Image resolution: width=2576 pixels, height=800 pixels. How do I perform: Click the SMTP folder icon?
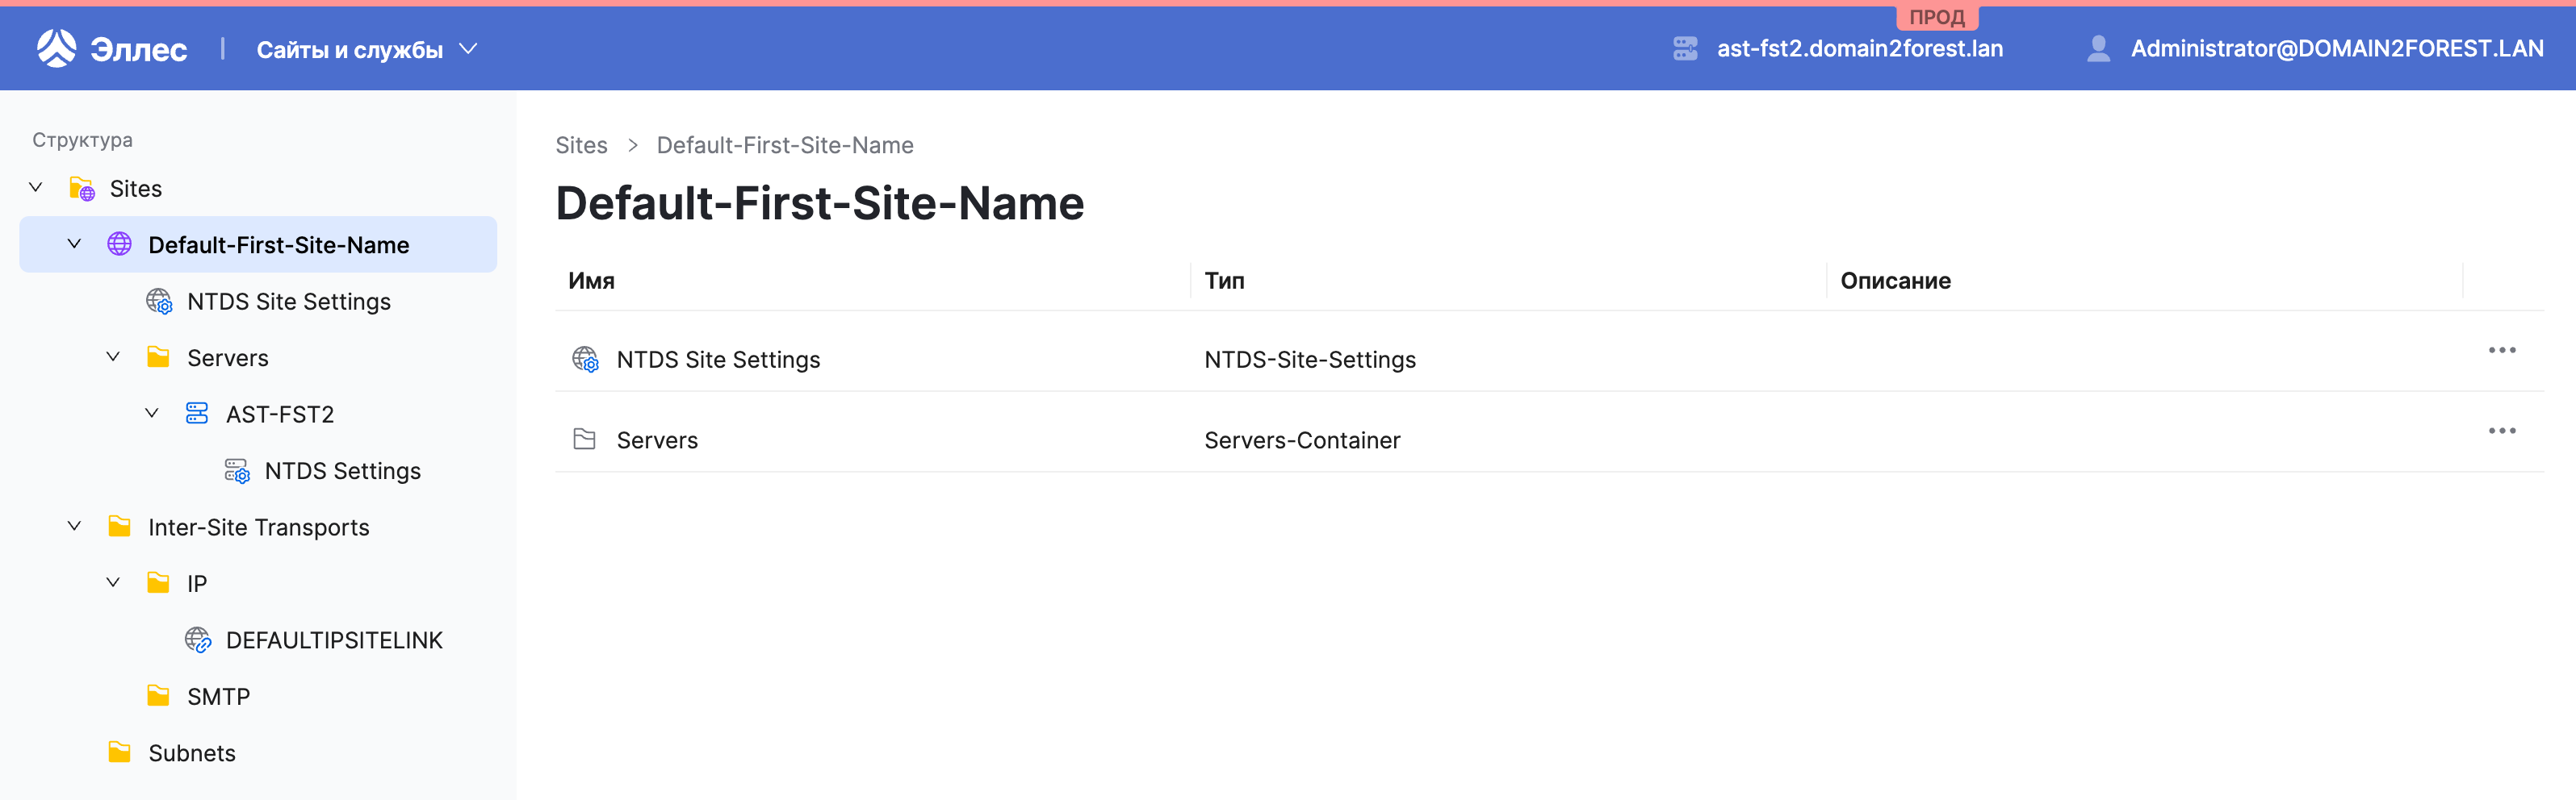click(x=158, y=695)
